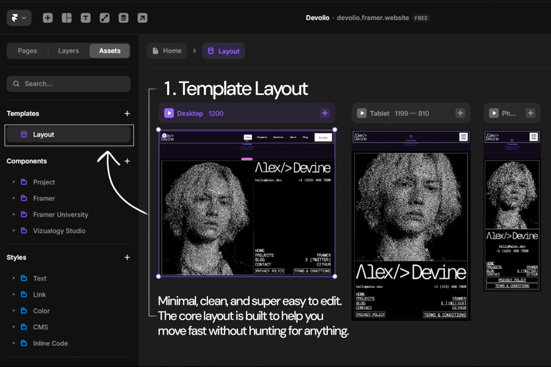This screenshot has width=551, height=367.
Task: Select the Vector path tool icon
Action: [x=105, y=18]
